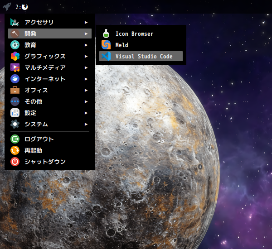272x249 pixels.
Task: Click the three-dots icon beside その他
Action: [15, 101]
